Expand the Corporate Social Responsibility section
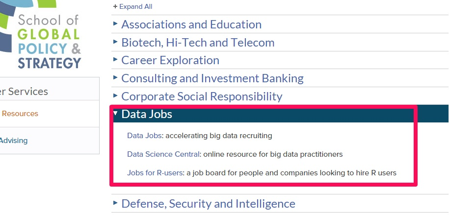449x215 pixels. tap(202, 96)
